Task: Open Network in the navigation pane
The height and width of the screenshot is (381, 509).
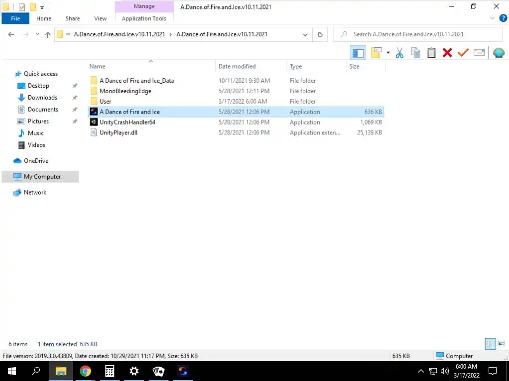Action: pos(35,192)
